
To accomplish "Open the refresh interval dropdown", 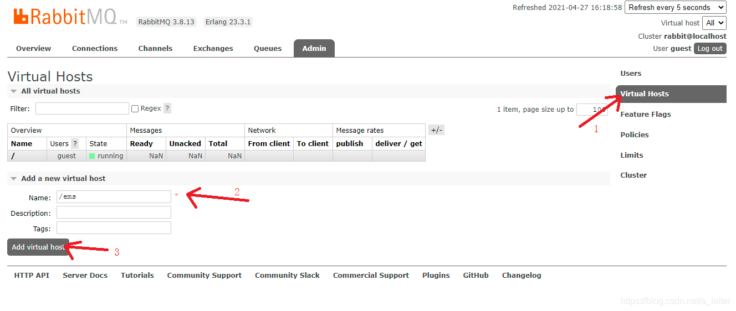I will [675, 7].
